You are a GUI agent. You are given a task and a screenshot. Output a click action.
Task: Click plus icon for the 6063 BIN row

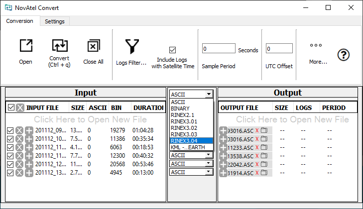(x=29, y=147)
